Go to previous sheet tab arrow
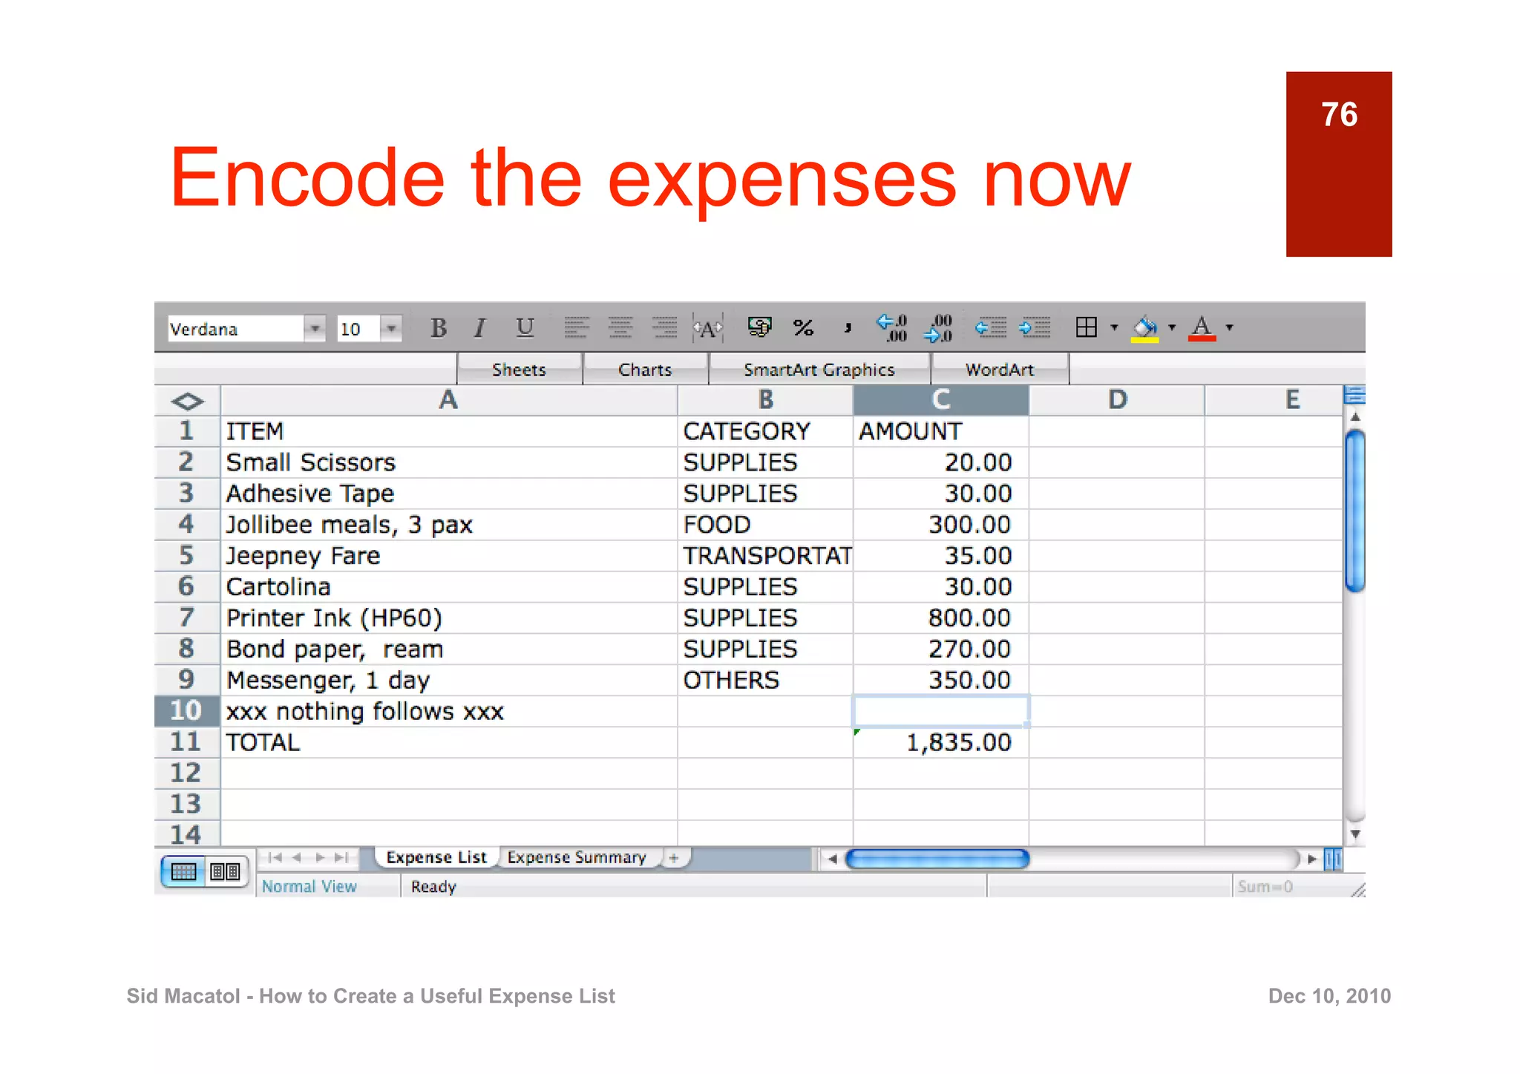Screen dimensions: 1520x1074 tap(298, 857)
